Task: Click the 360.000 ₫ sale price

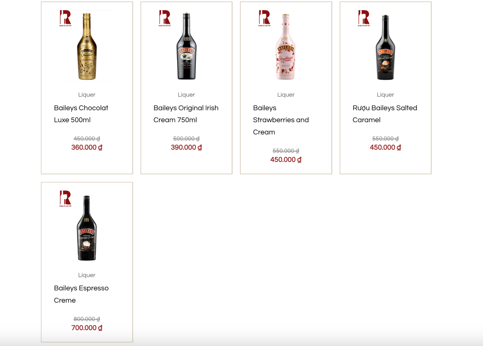Action: click(87, 147)
